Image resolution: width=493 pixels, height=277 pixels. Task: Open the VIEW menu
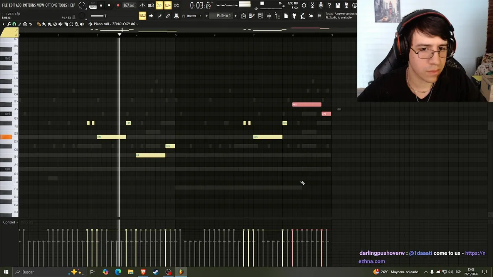tap(40, 5)
